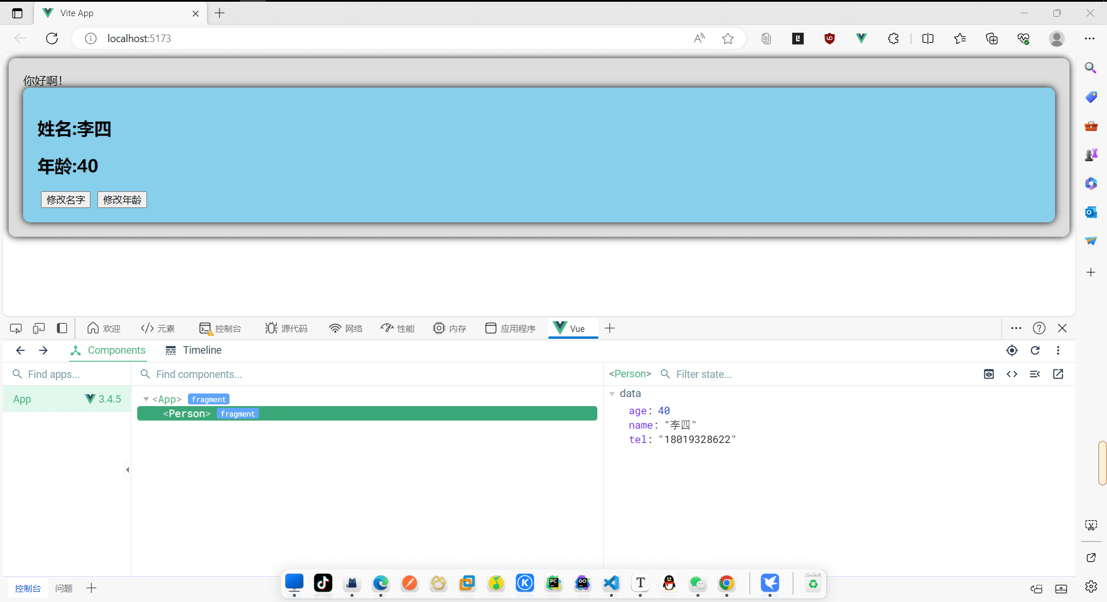Open the uBlock Origin extension icon
1107x602 pixels.
point(830,39)
